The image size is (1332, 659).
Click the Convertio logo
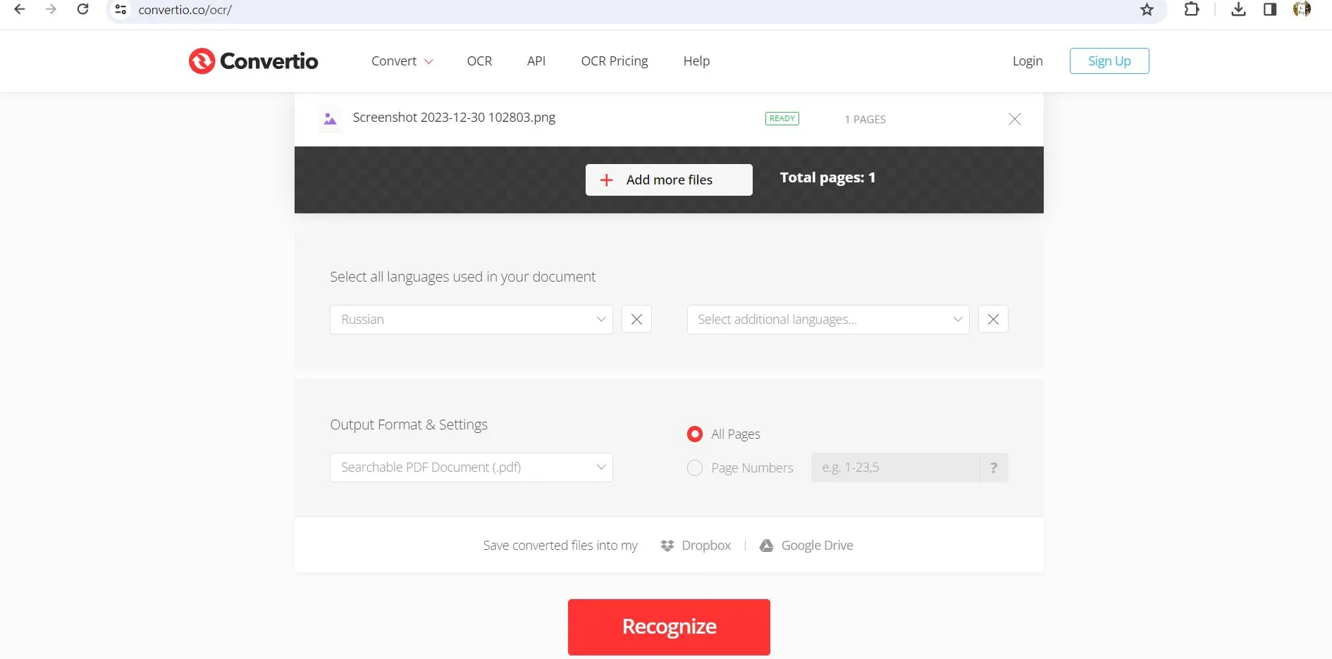click(x=253, y=61)
